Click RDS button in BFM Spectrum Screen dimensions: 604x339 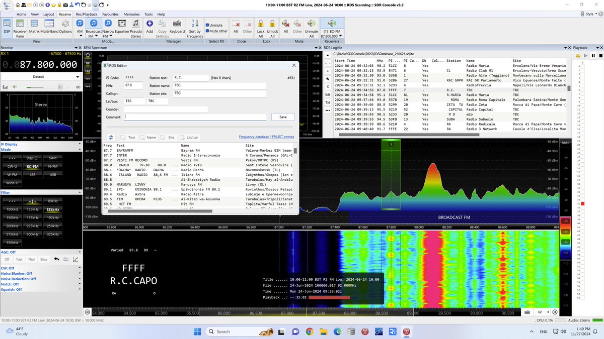88,78
